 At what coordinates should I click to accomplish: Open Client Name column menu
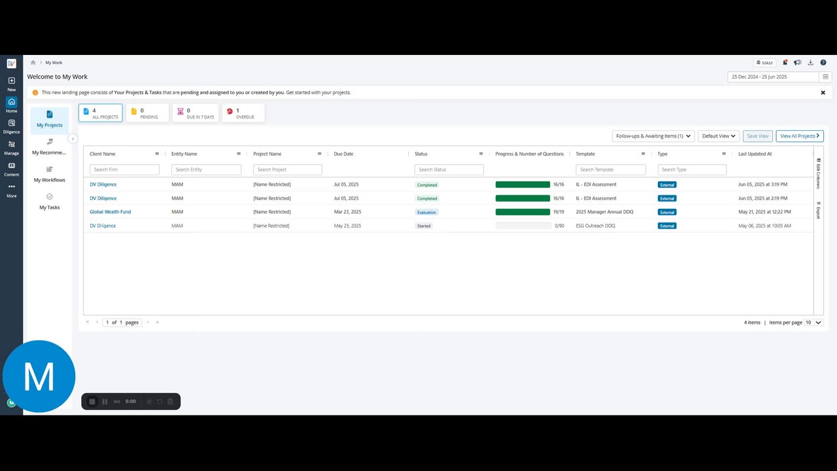click(157, 154)
